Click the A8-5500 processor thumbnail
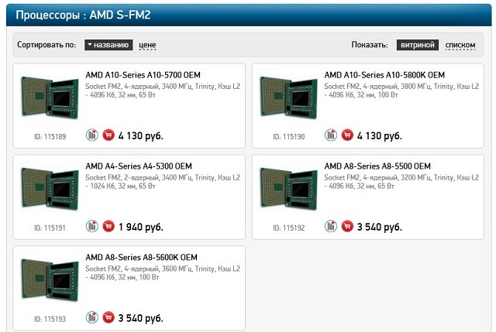 coord(288,189)
